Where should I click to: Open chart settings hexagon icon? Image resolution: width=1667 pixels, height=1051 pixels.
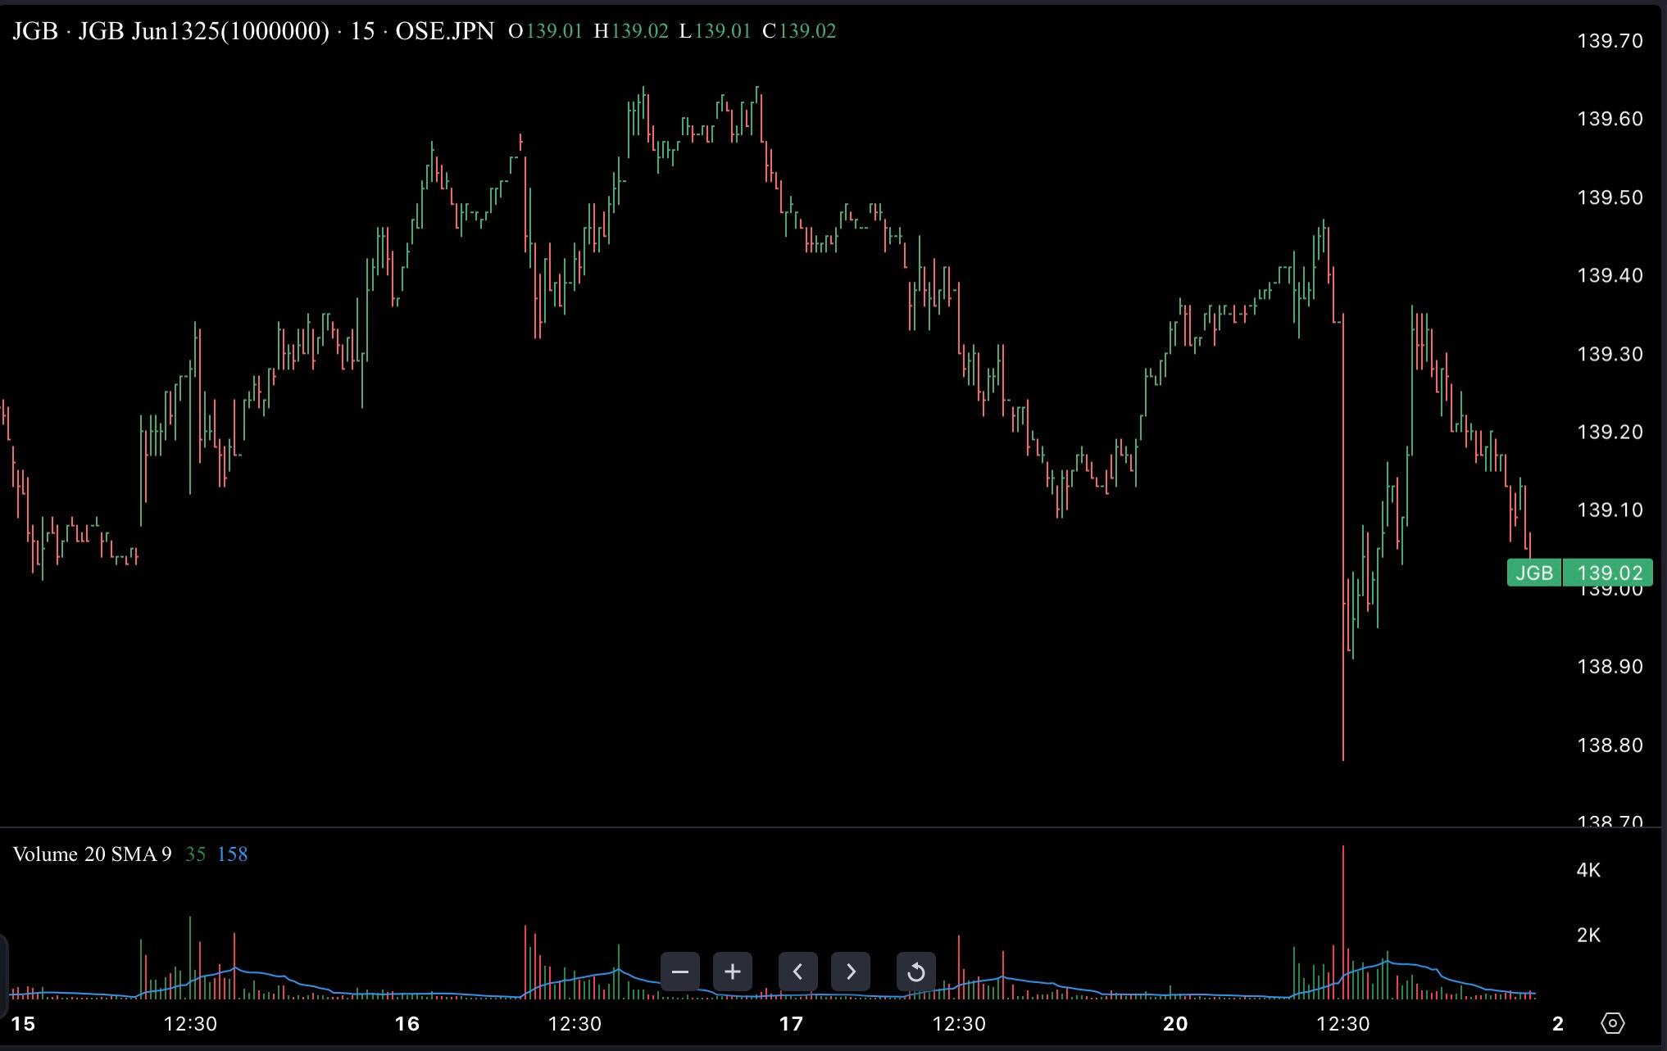point(1612,1023)
